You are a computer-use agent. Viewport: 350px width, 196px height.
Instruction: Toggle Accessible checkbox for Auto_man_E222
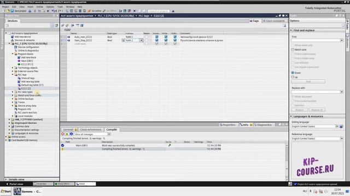point(157,37)
